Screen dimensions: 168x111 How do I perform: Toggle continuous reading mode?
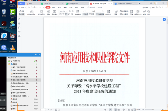100,14
